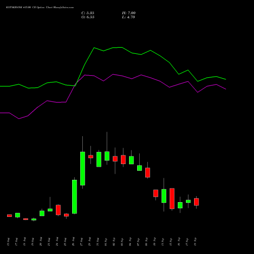
Task: Click the 04 Sep date label
Action: [x=130, y=241]
